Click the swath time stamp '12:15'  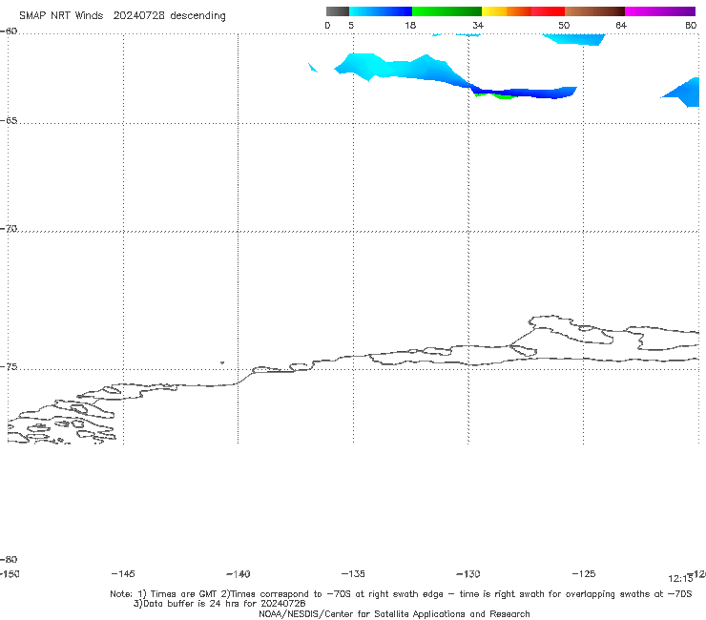tap(680, 579)
